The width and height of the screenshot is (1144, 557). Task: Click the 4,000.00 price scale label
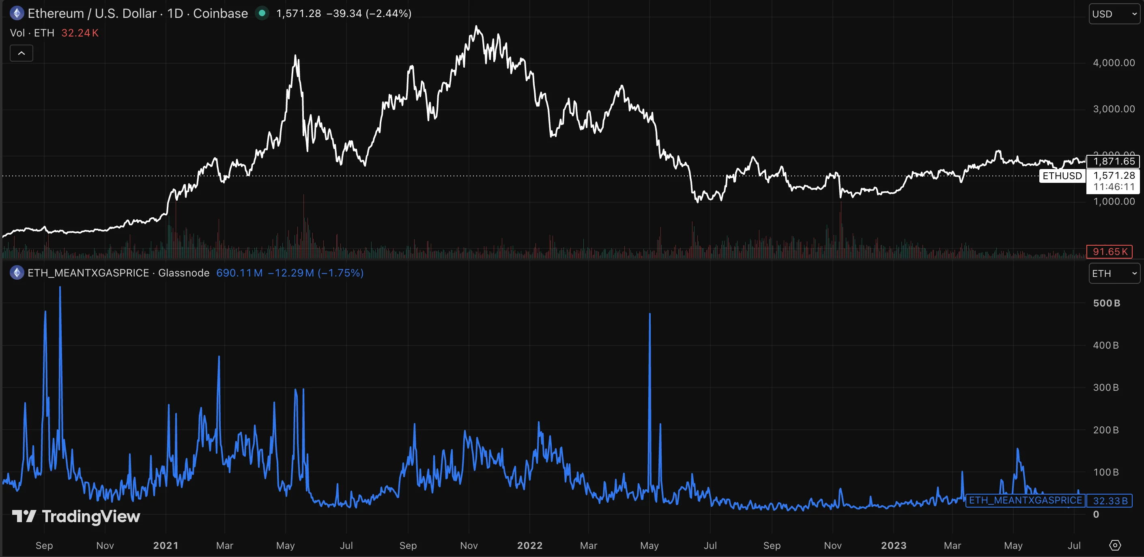(1114, 62)
